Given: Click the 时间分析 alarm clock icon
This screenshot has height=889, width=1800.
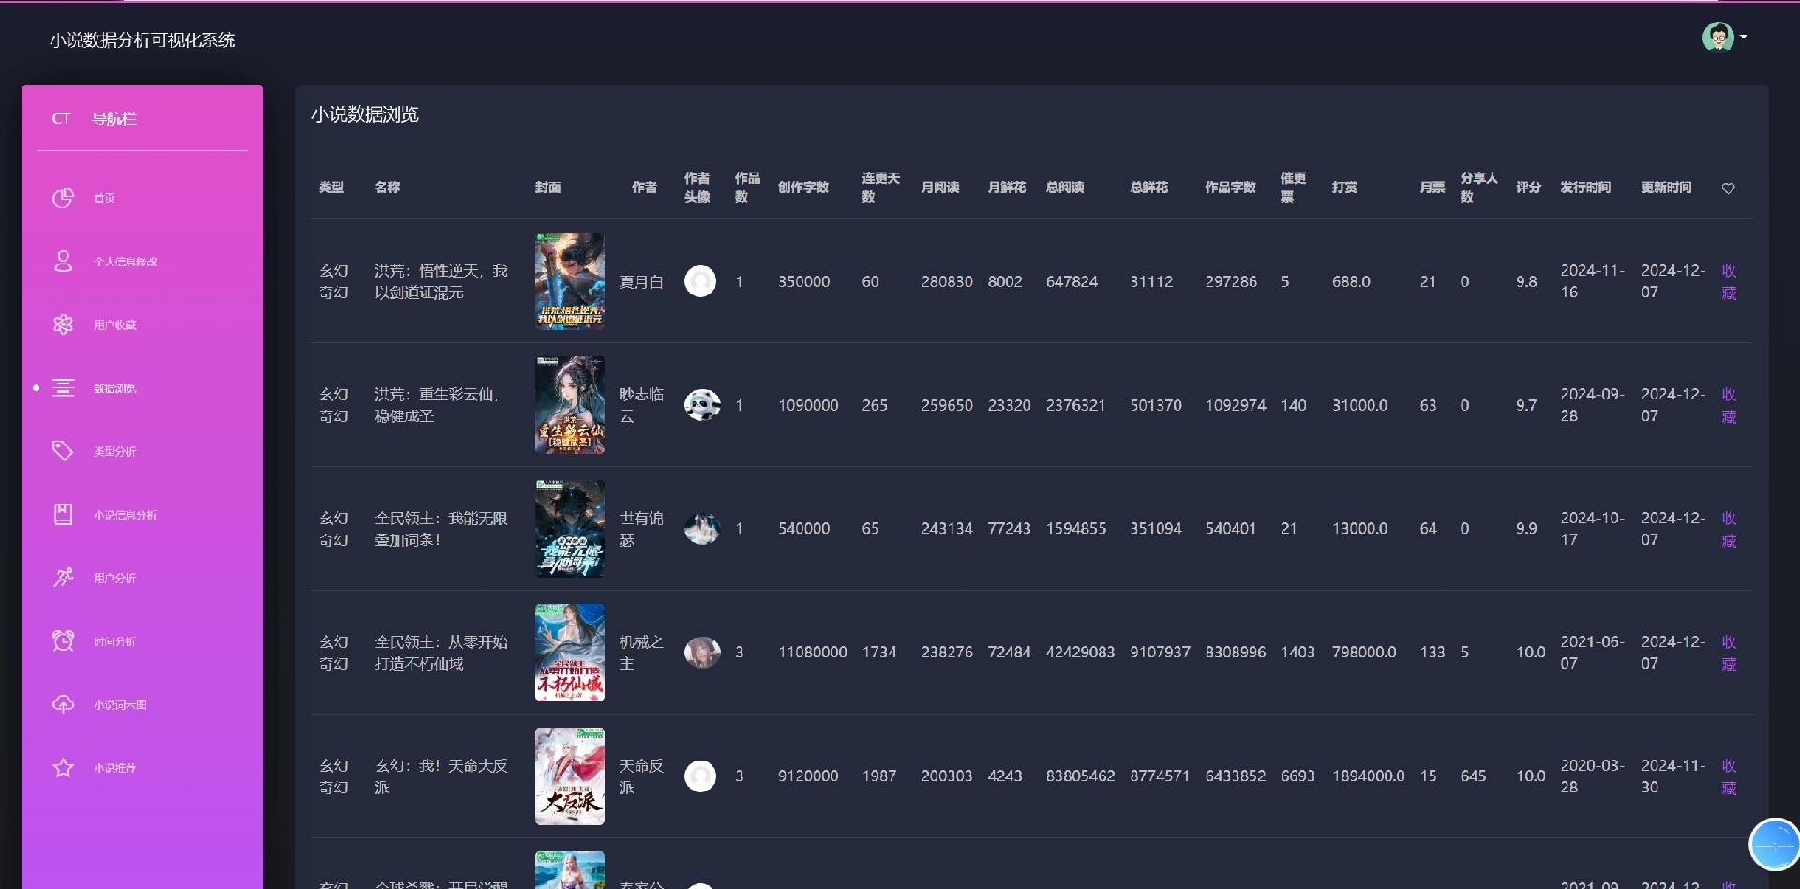Looking at the screenshot, I should coord(63,640).
